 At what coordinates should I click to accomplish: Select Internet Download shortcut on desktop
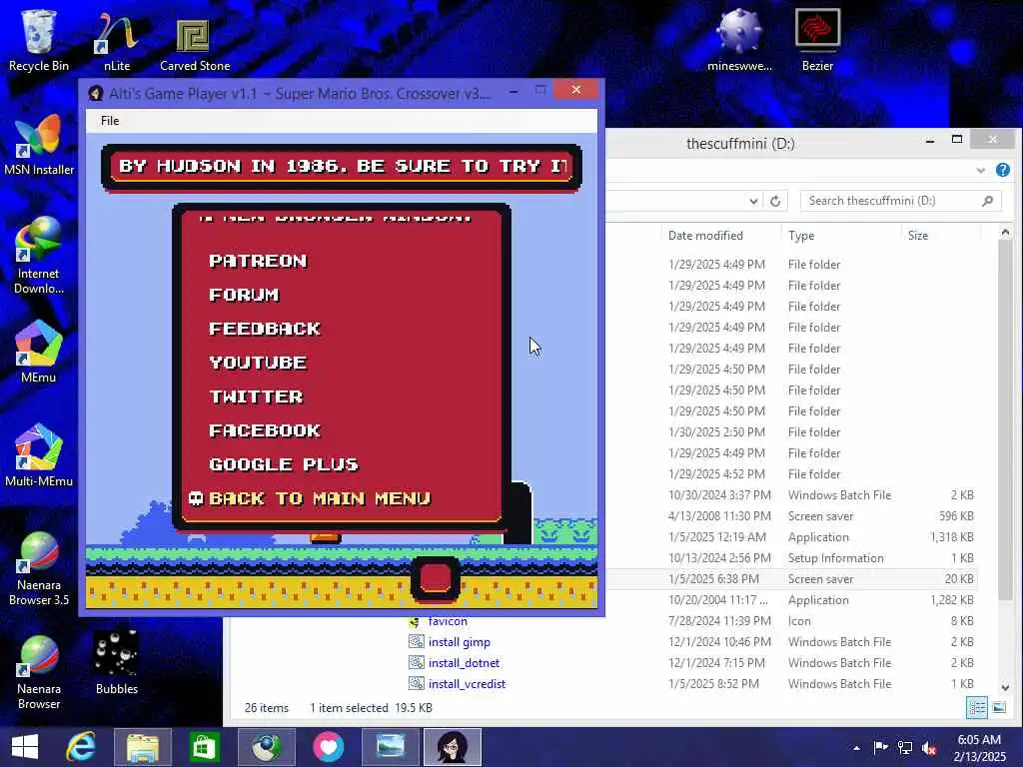tap(39, 256)
